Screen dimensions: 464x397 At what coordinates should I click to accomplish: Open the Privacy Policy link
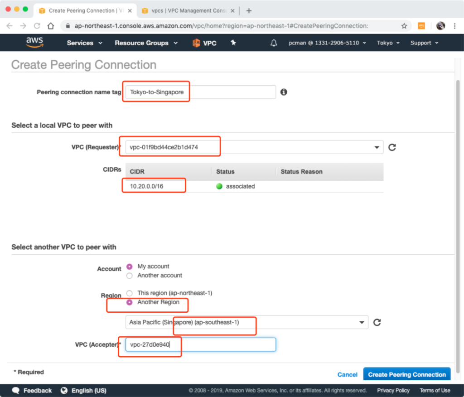[393, 391]
